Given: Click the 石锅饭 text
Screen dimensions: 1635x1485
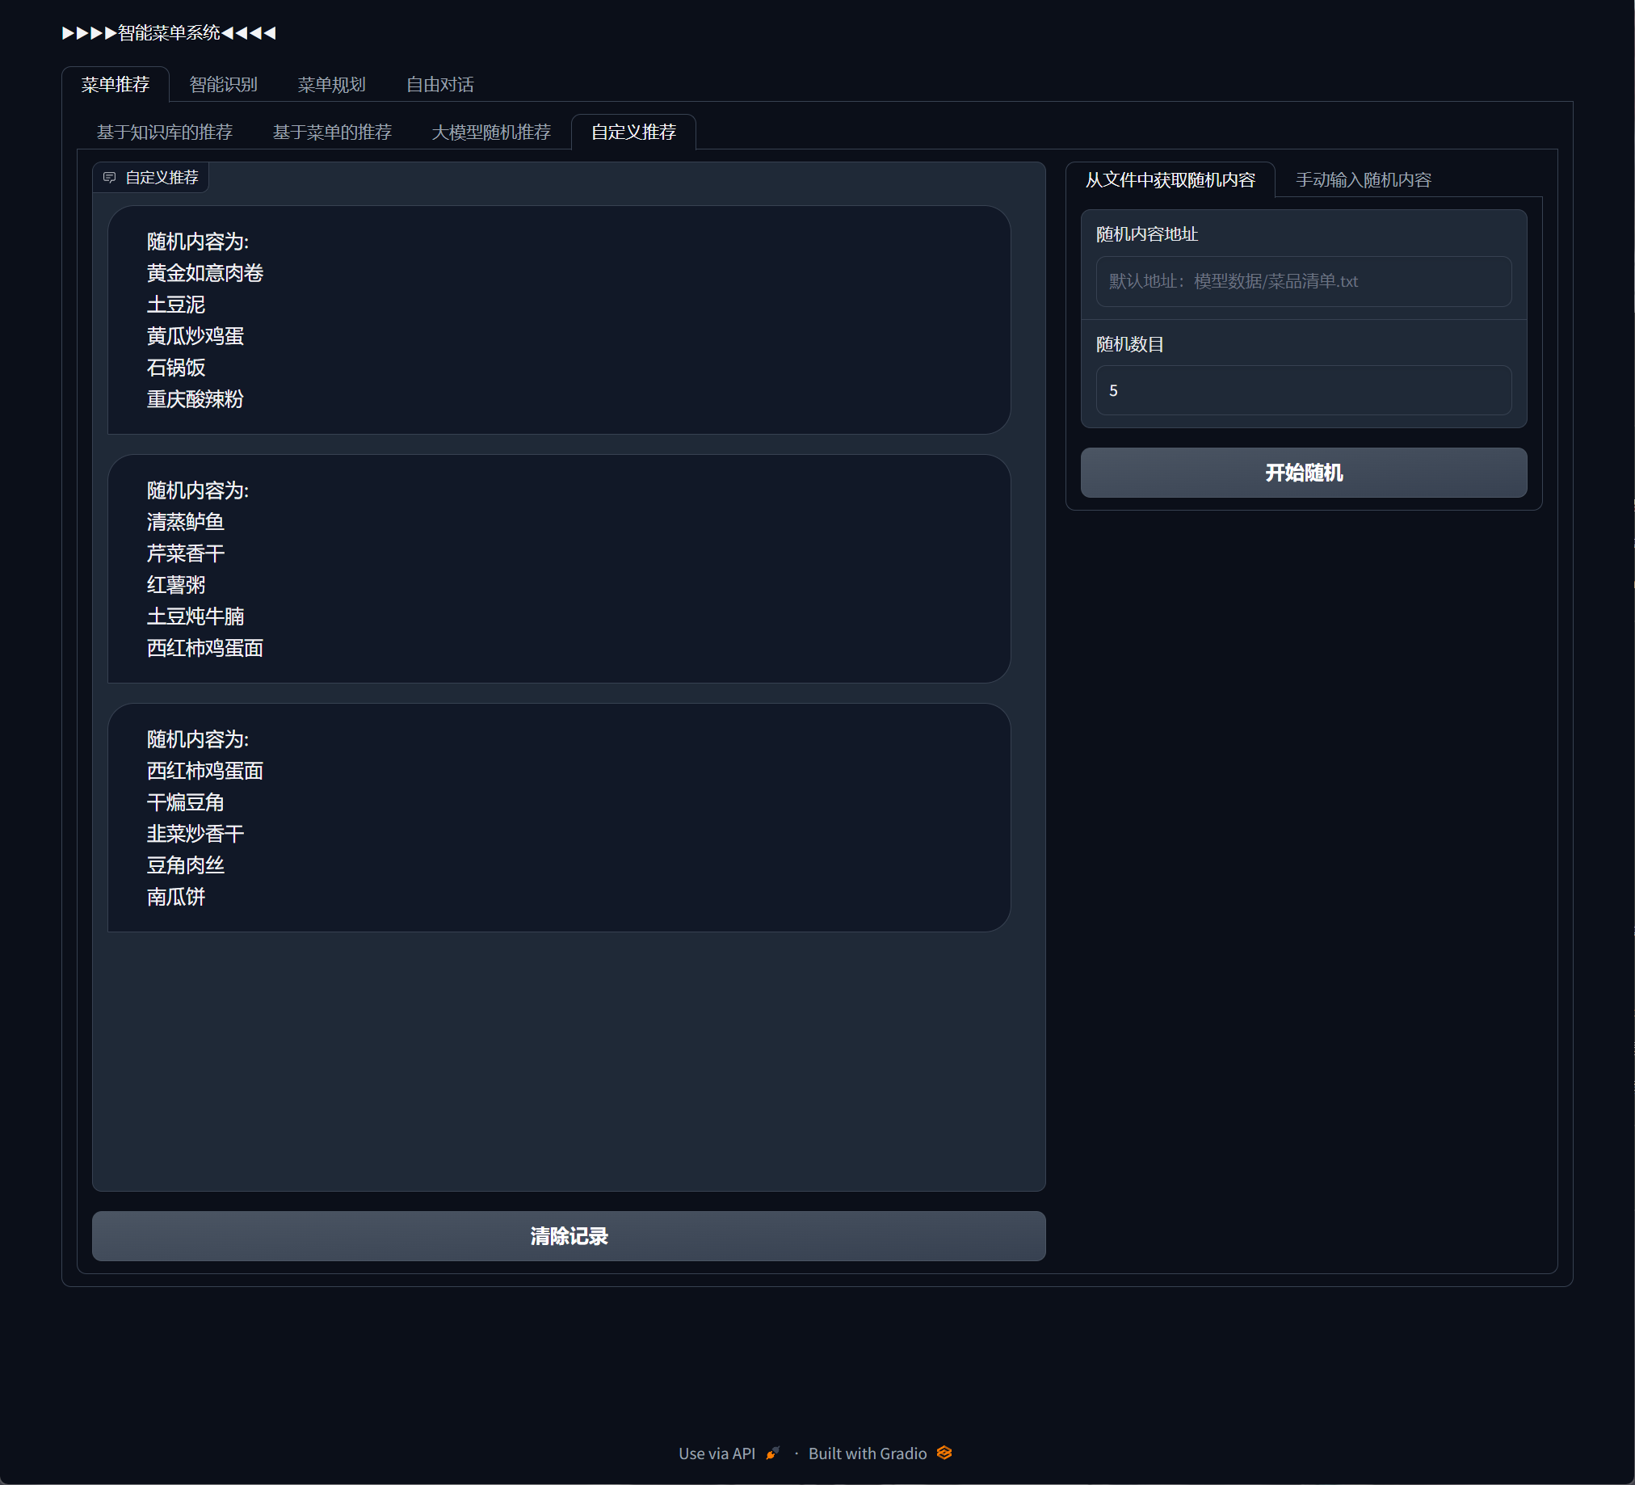Looking at the screenshot, I should coord(176,368).
